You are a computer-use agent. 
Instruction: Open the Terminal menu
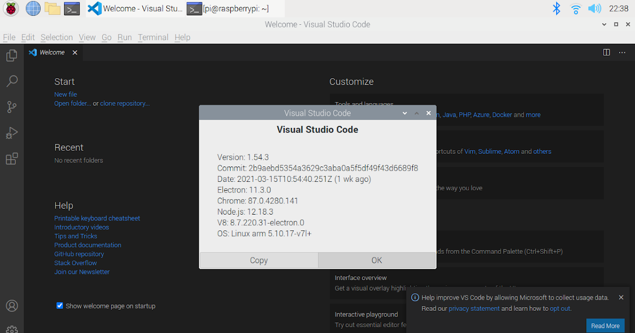coord(153,37)
